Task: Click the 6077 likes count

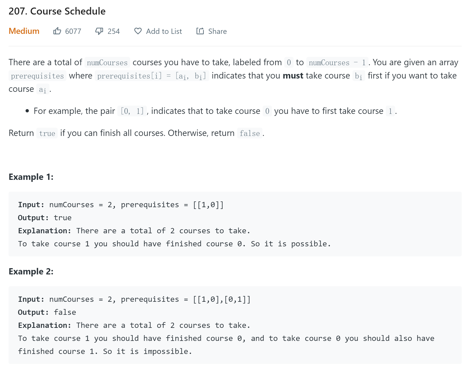Action: pos(73,31)
